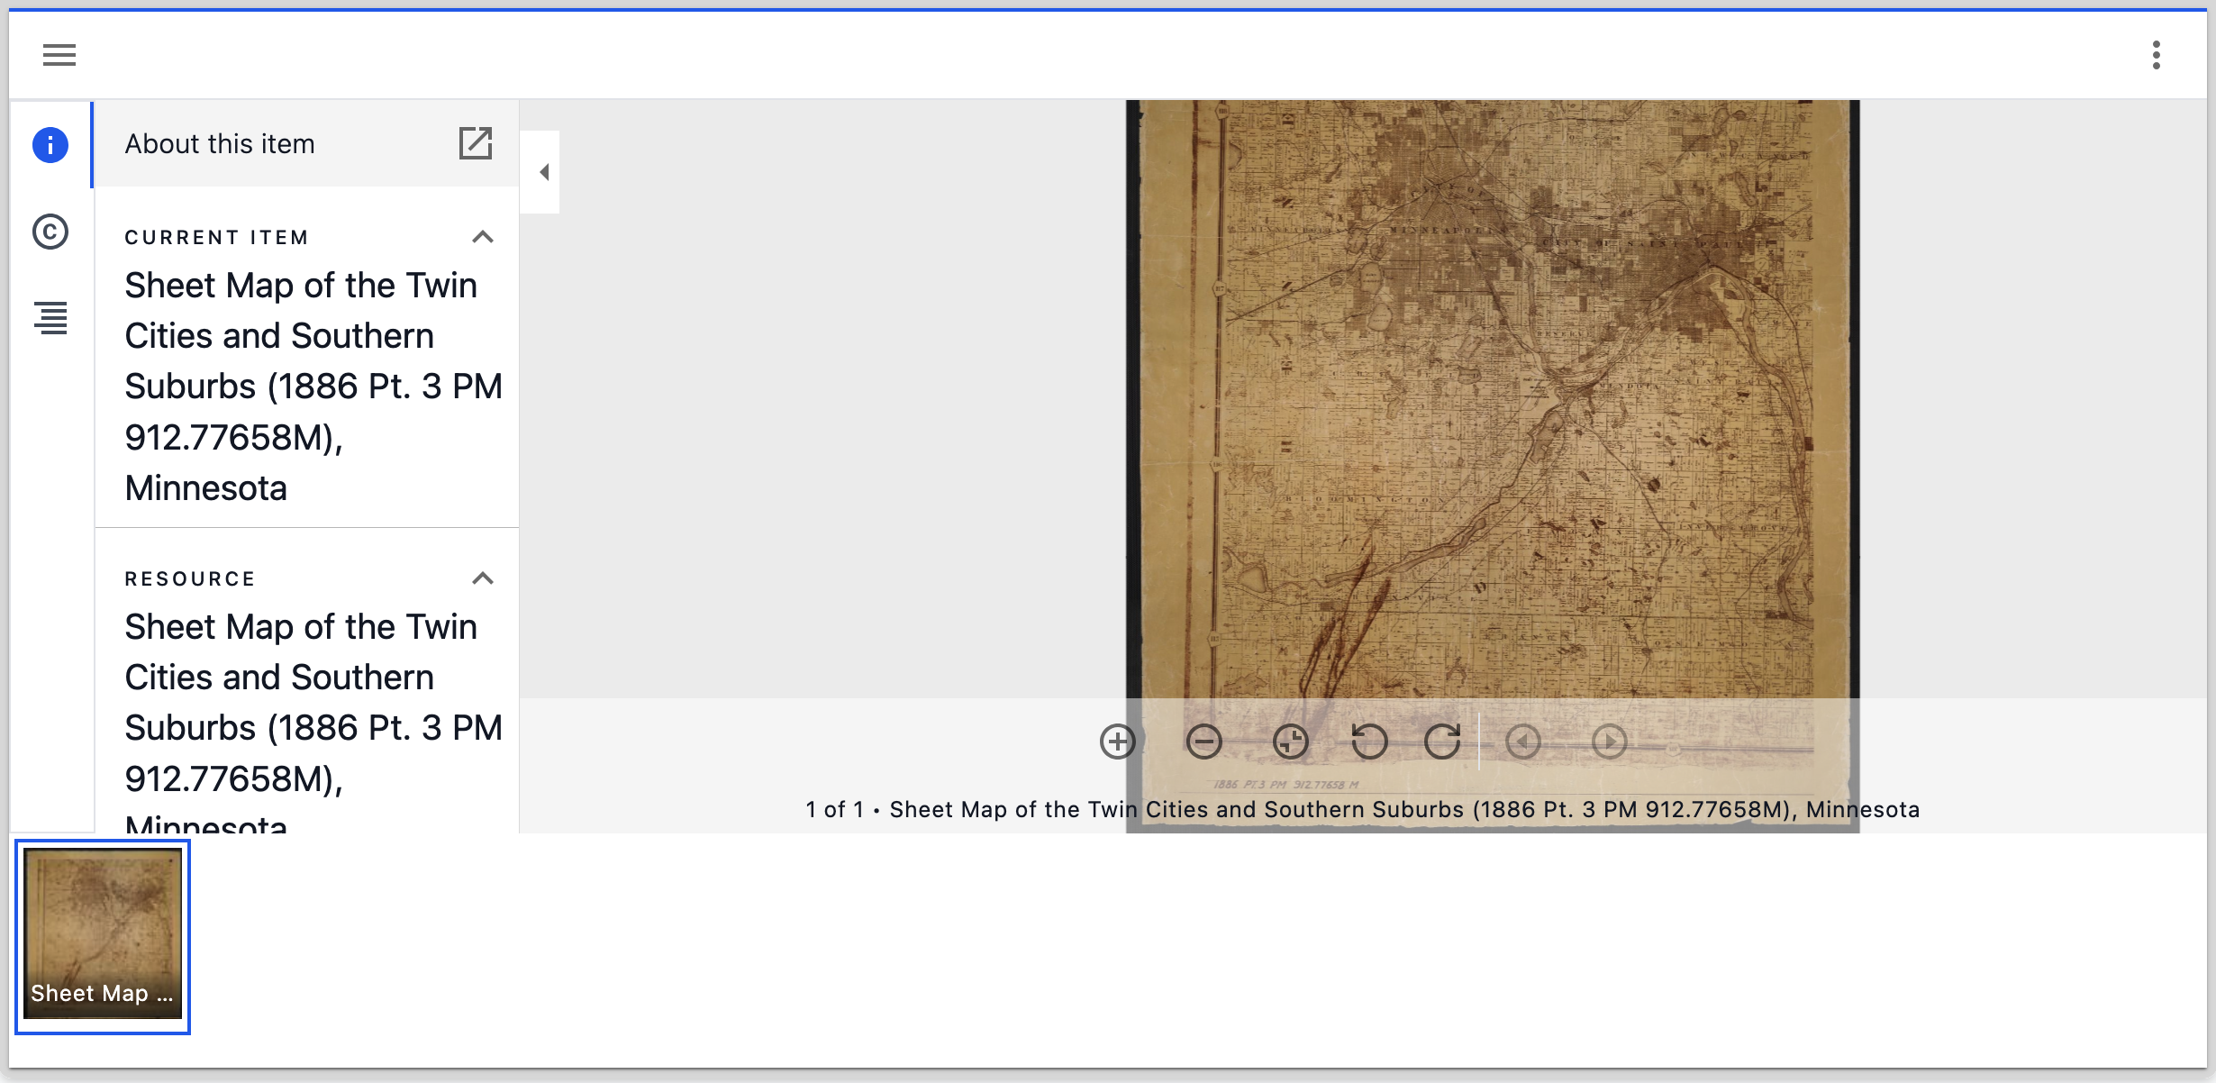The height and width of the screenshot is (1083, 2216).
Task: Collapse the Resource section
Action: pyautogui.click(x=483, y=578)
